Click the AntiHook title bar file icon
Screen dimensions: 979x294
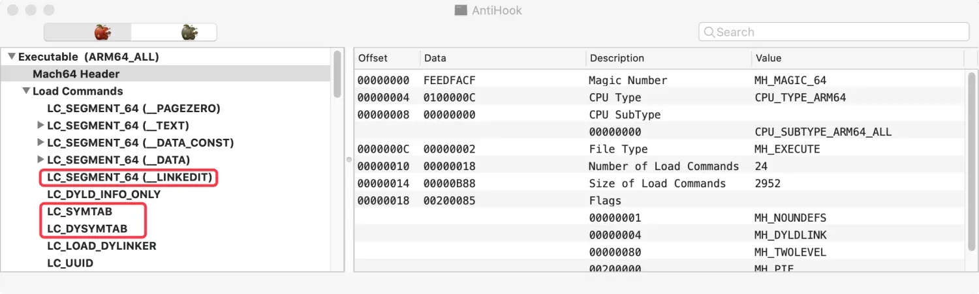[x=461, y=10]
